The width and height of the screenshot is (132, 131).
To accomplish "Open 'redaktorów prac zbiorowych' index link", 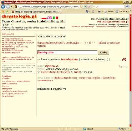I will pos(15,91).
